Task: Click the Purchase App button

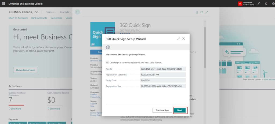Action: pyautogui.click(x=162, y=110)
